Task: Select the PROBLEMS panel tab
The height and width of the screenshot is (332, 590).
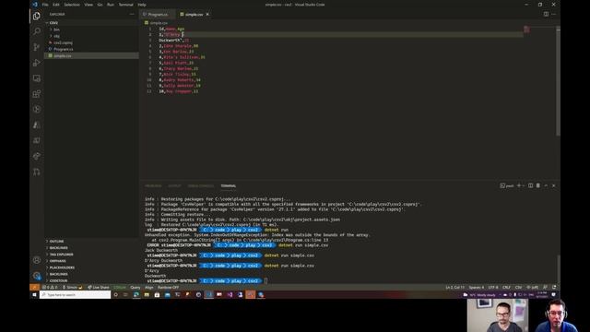Action: [x=153, y=186]
